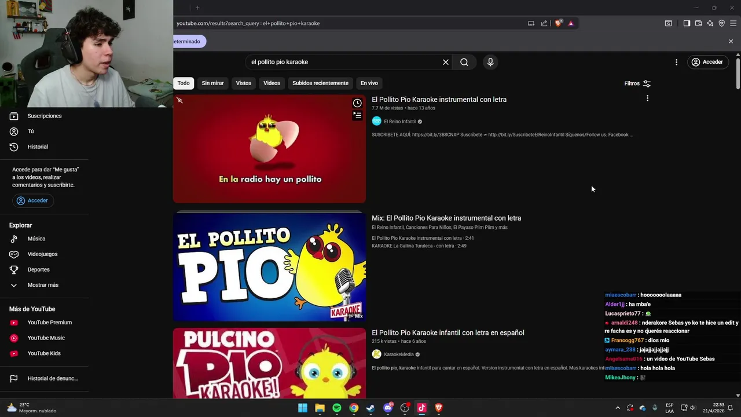Image resolution: width=741 pixels, height=417 pixels.
Task: Open El Pollito Pio Karaoke infantil title
Action: [448, 333]
